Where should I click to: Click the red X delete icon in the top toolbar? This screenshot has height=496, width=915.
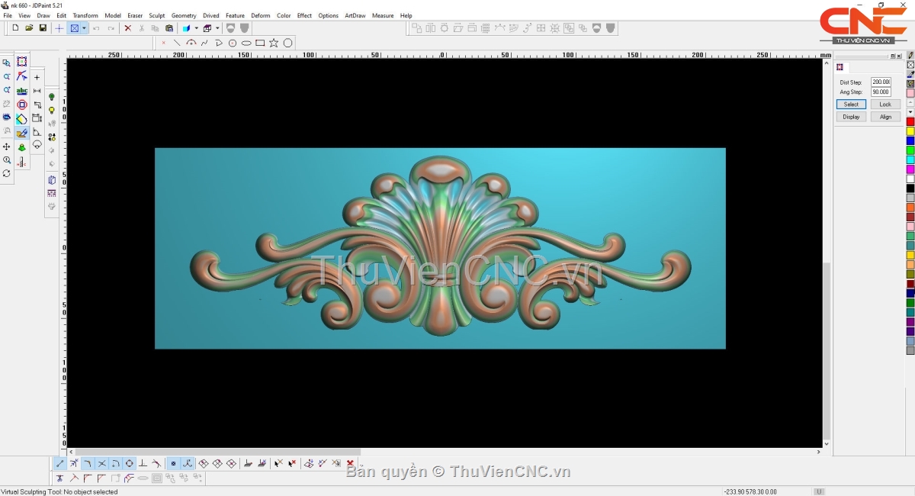tap(127, 28)
